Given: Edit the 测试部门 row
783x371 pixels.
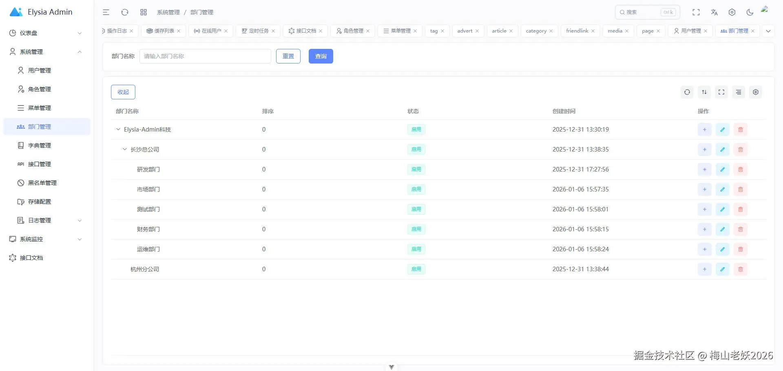Looking at the screenshot, I should [723, 209].
